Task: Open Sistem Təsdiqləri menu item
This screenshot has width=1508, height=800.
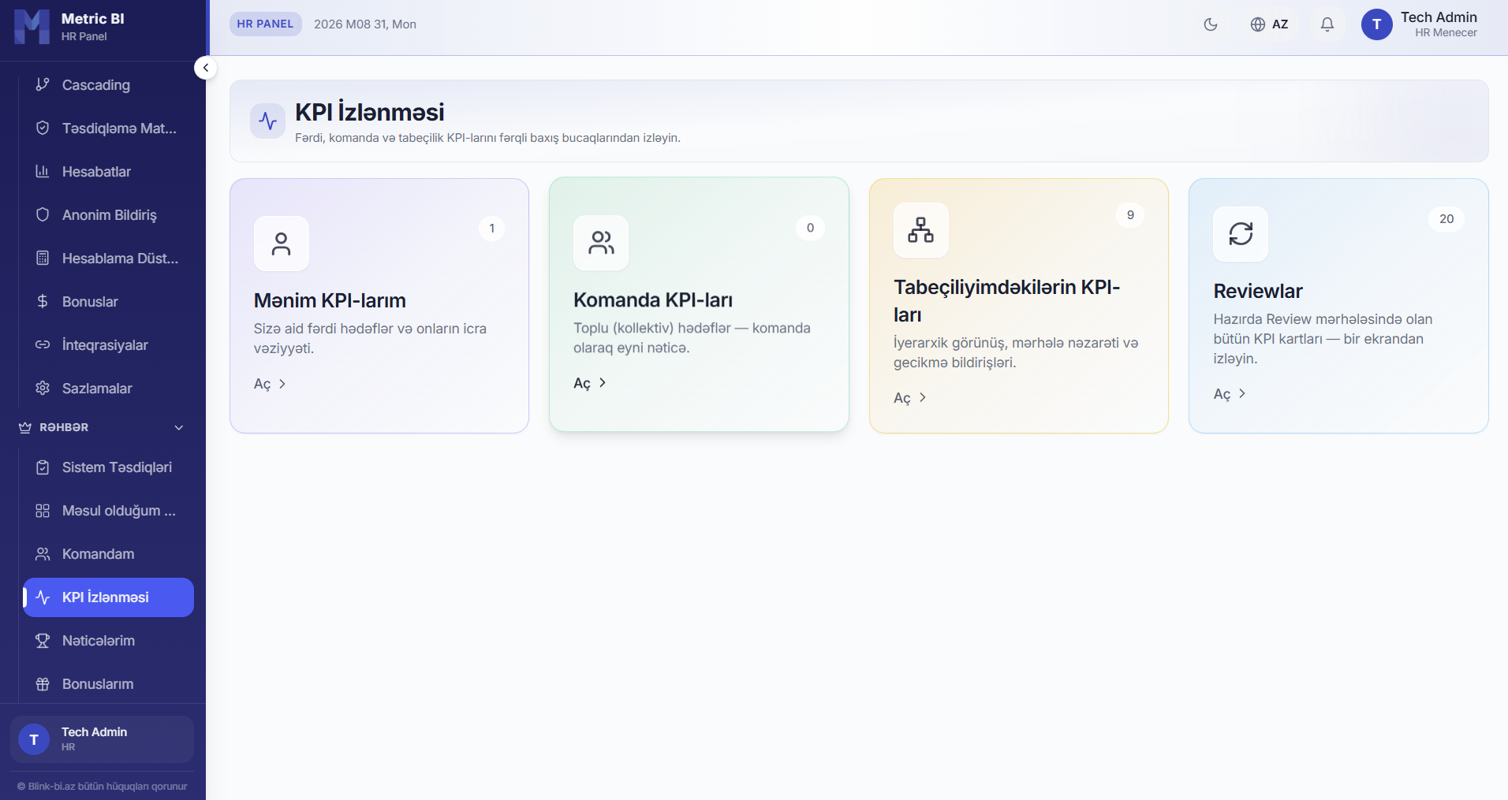Action: (108, 467)
